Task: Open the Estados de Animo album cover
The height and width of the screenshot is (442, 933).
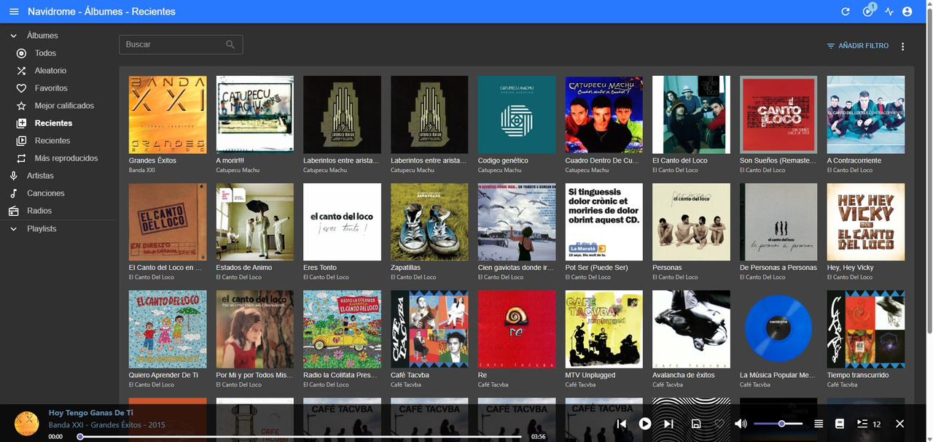Action: click(x=255, y=222)
